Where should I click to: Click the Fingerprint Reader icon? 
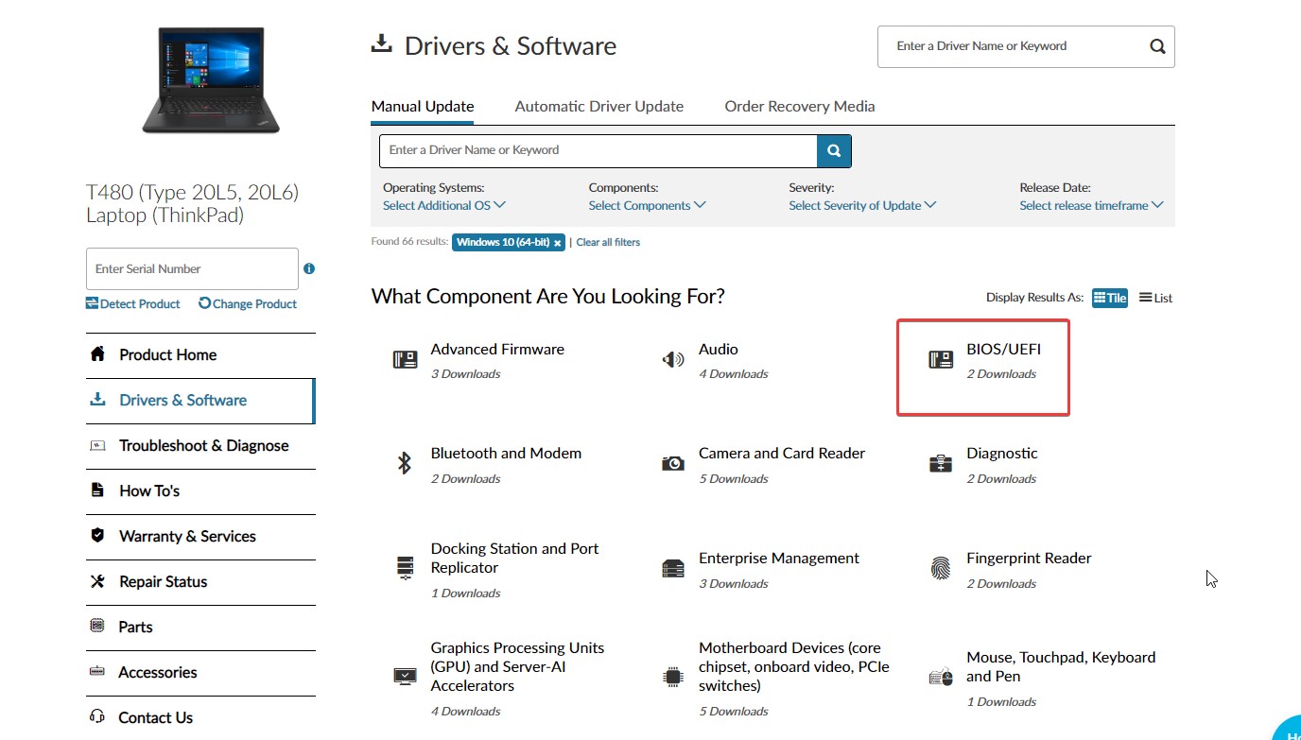(x=941, y=569)
